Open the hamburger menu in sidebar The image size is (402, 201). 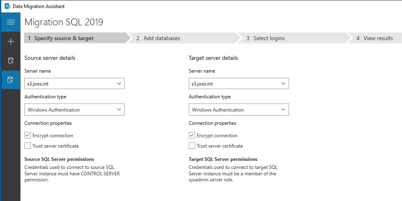(11, 22)
